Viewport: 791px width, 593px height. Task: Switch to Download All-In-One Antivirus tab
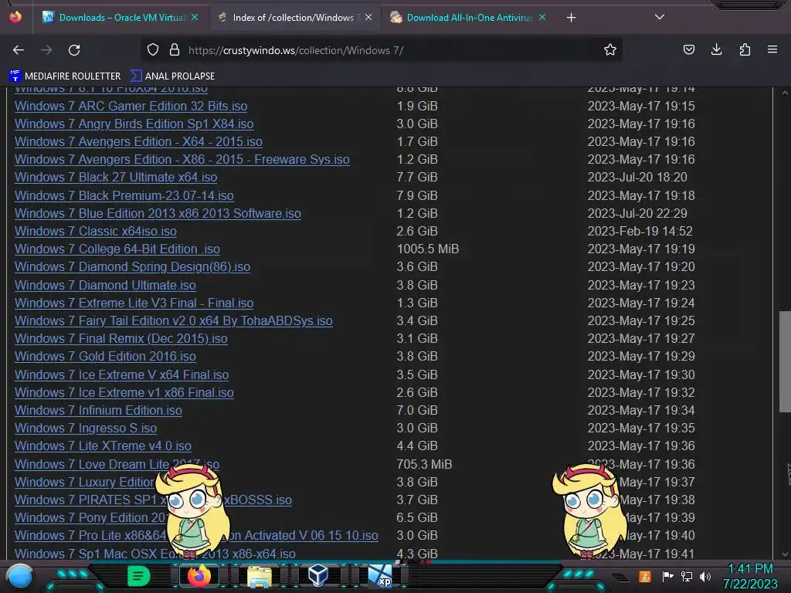(x=467, y=18)
